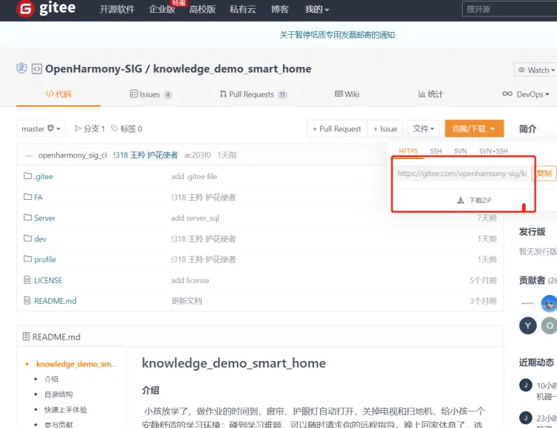Screen dimensions: 557x428
Task: Click the file icon beside LICENSE
Action: pos(27,280)
